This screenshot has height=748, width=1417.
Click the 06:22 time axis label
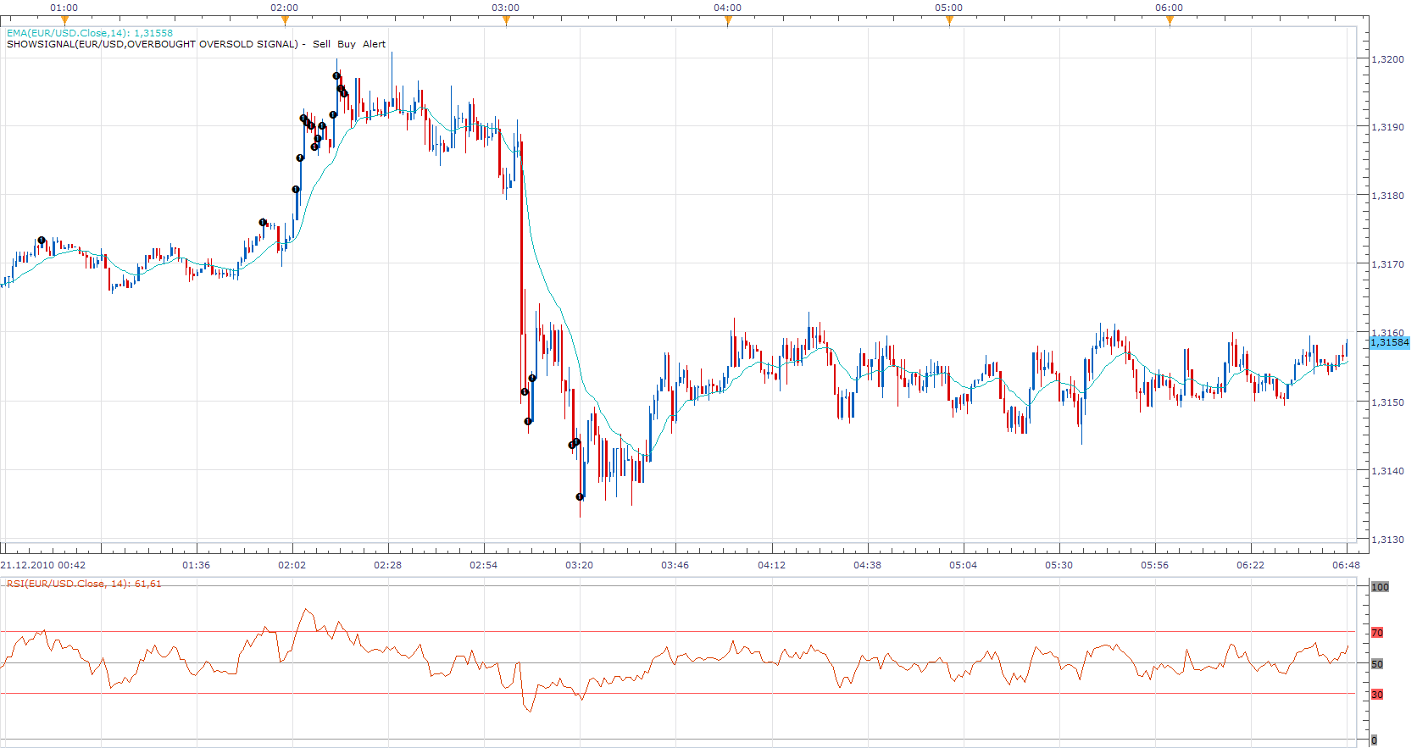coord(1250,565)
